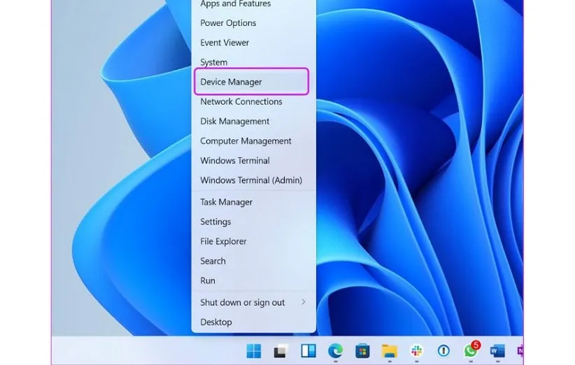The image size is (575, 365).
Task: Open Microsoft Store from the taskbar
Action: [362, 351]
